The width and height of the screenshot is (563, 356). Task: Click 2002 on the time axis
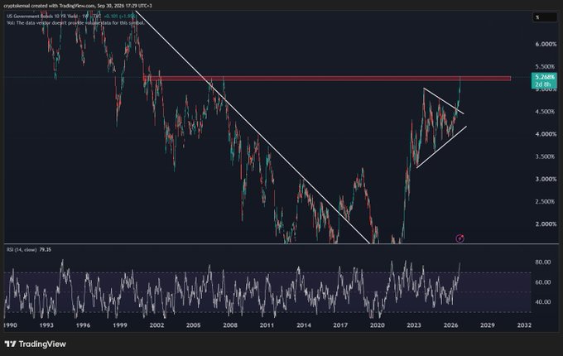pos(156,325)
